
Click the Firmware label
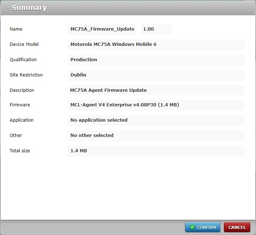point(20,105)
